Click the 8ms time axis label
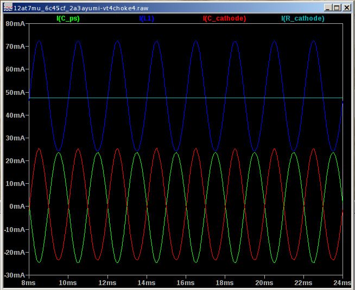The width and height of the screenshot is (355, 290). 28,283
